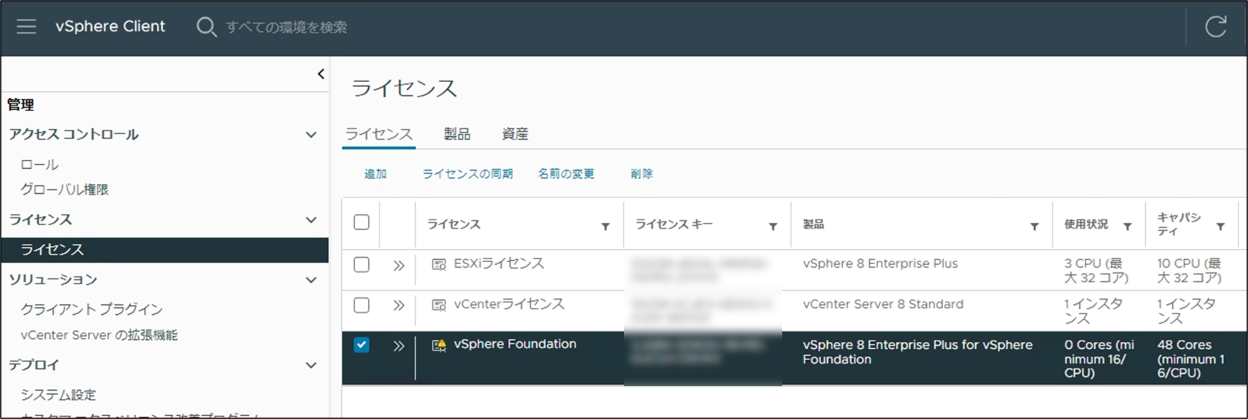Expand details of vCenterライセンス row
Image resolution: width=1248 pixels, height=419 pixels.
point(398,305)
